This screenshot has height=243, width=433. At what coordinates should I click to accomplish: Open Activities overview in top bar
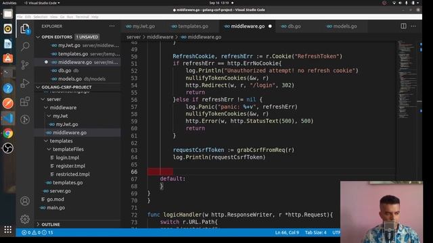9,3
